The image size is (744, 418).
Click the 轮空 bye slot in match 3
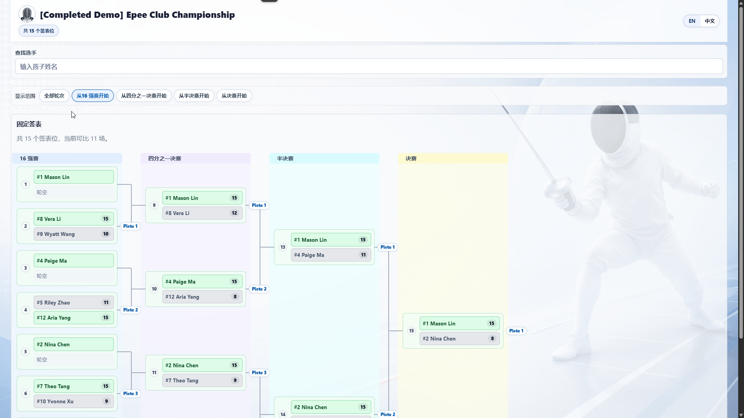point(74,276)
